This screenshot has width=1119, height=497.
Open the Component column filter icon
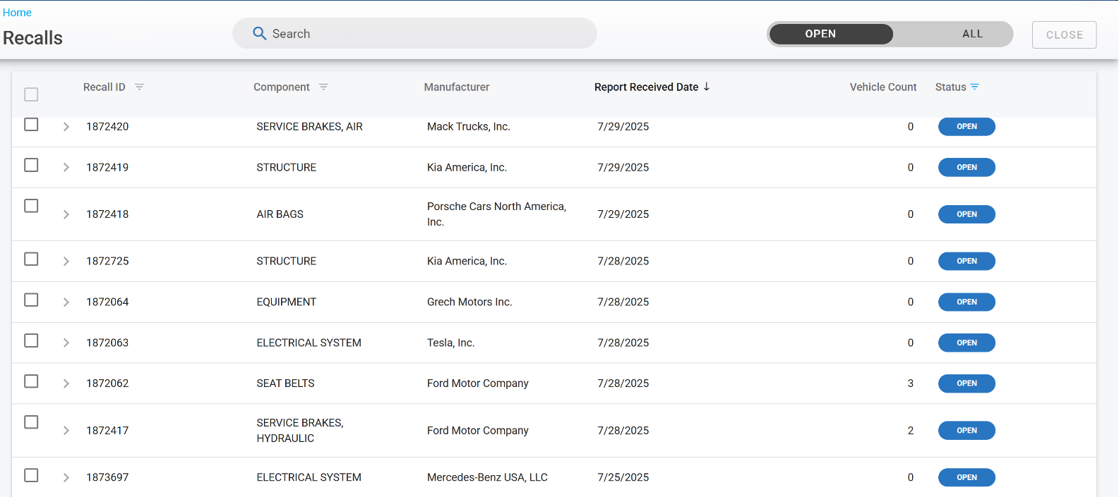pyautogui.click(x=323, y=87)
